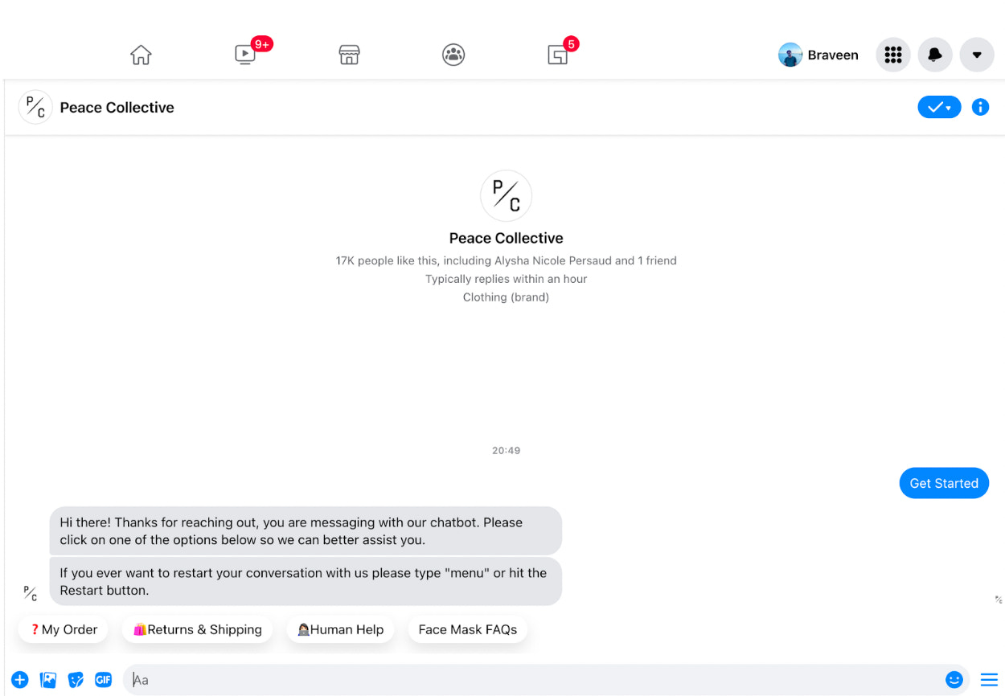Open the Marketplace storefront icon
Image resolution: width=1005 pixels, height=696 pixels.
pyautogui.click(x=349, y=55)
